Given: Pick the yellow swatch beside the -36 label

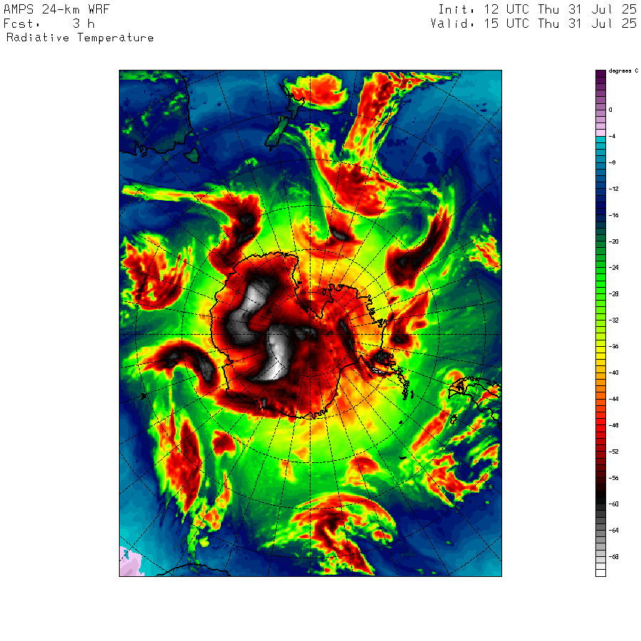Looking at the screenshot, I should [600, 350].
